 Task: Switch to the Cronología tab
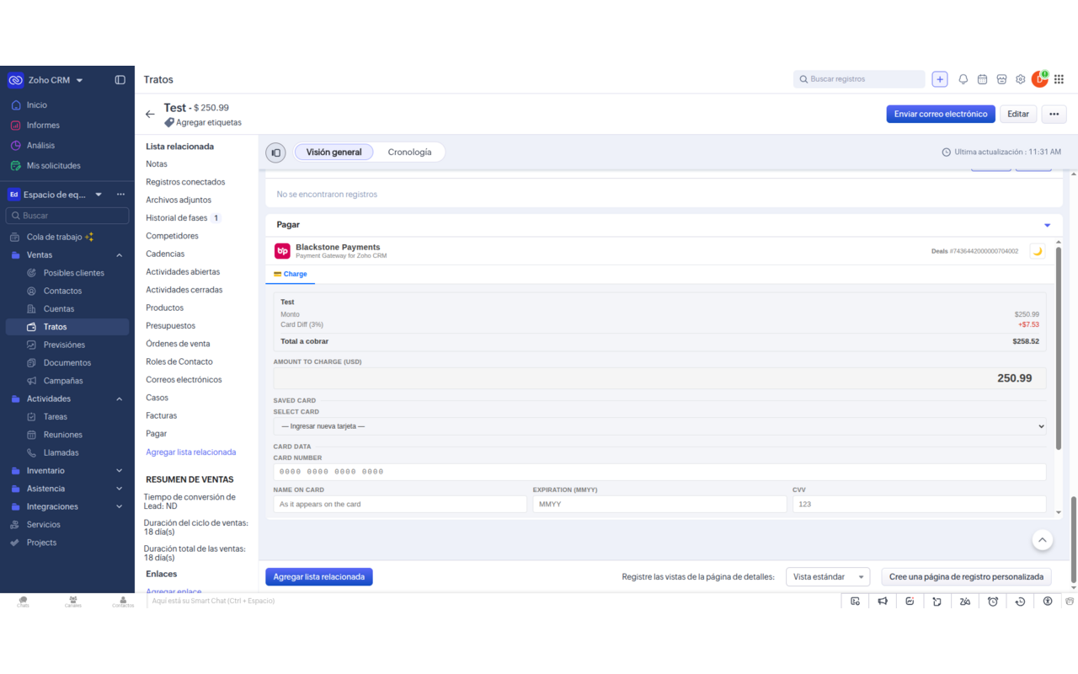pyautogui.click(x=409, y=152)
